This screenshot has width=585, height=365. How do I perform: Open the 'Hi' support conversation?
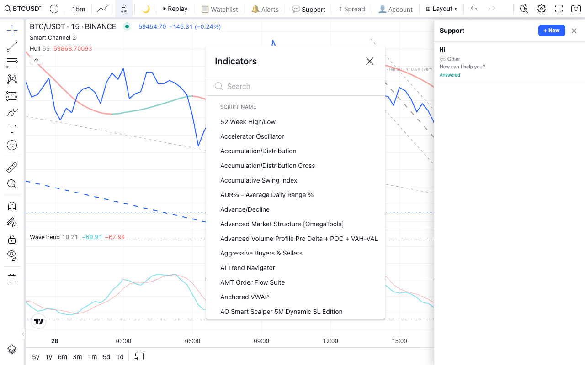510,62
